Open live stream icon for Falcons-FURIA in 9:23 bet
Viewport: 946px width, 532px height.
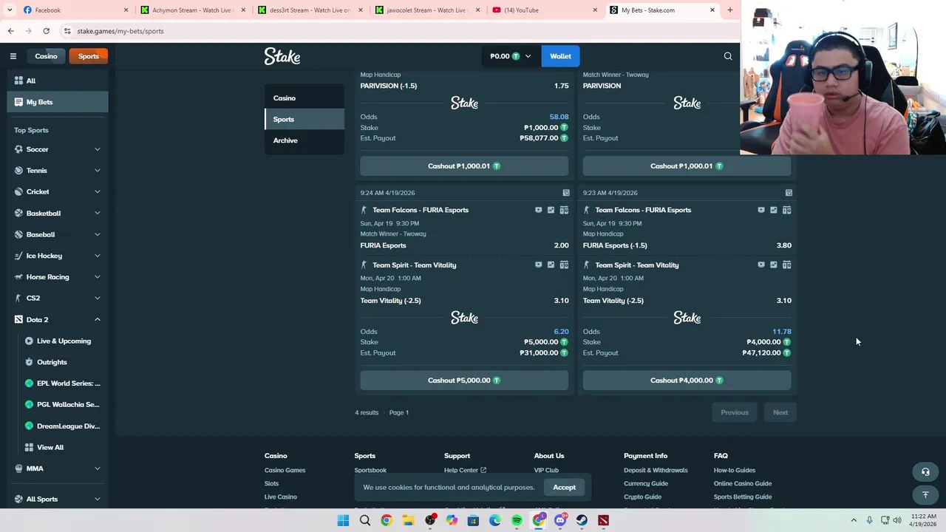[x=760, y=210]
